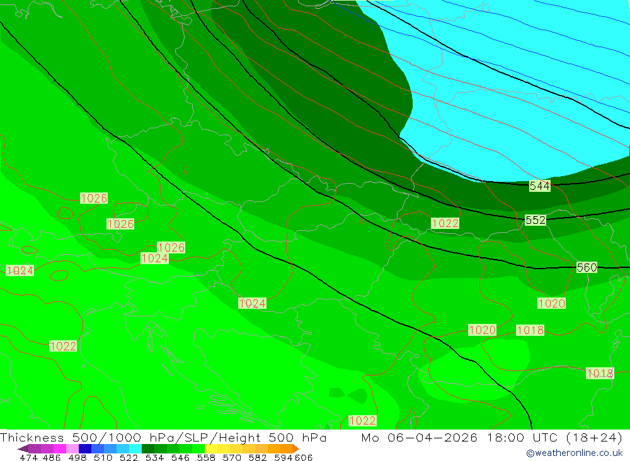Click the 474 legend value
Screen dimensions: 630x461
(x=28, y=458)
